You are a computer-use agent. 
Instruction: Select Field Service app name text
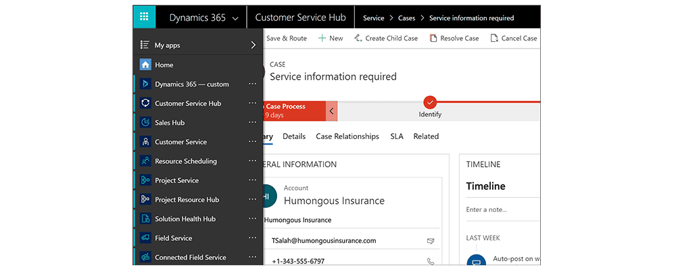tap(173, 238)
